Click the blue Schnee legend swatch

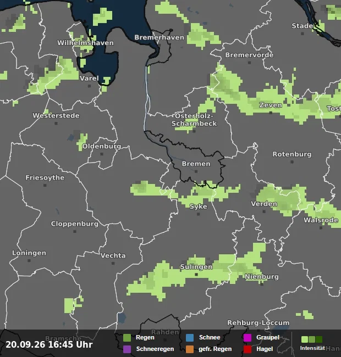point(190,338)
